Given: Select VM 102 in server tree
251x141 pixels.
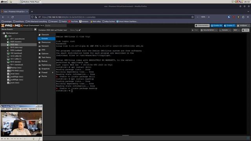Looking at the screenshot, I should pos(16,53).
